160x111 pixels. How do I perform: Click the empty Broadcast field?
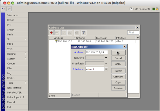tap(94, 63)
